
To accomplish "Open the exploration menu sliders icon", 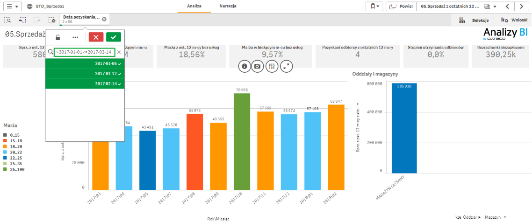I will pos(272,66).
